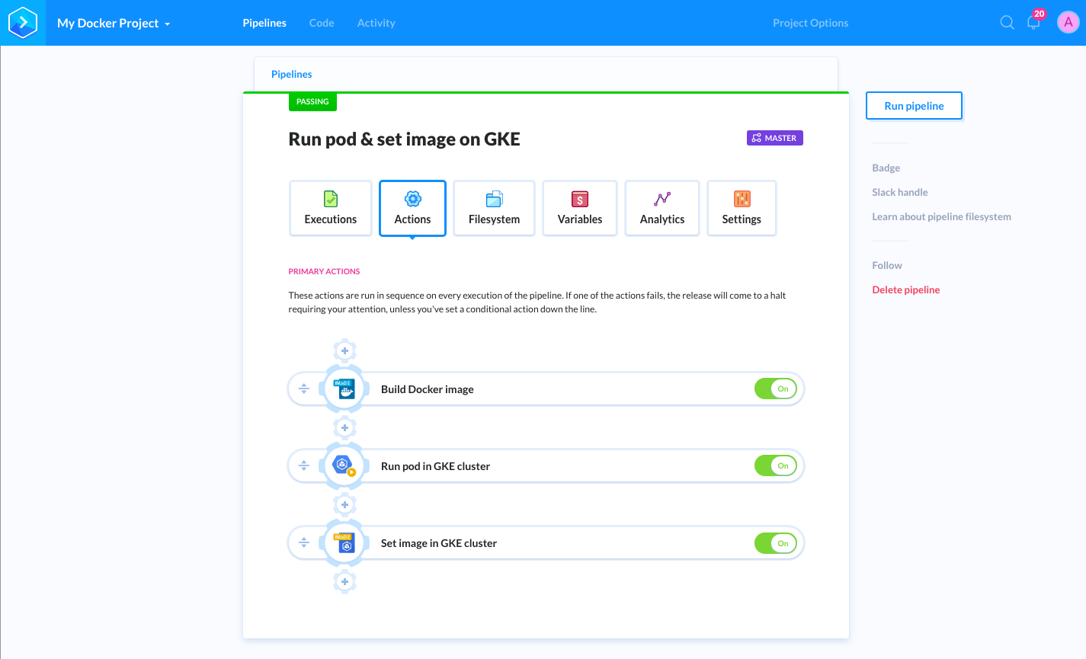
Task: Click the MASTER branch badge
Action: [775, 138]
